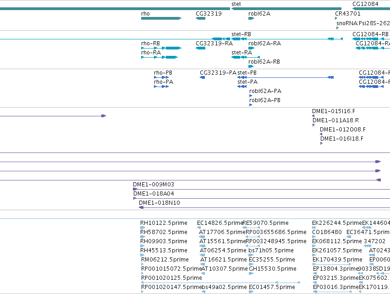
Task: Click the robl62A gene label
Action: [259, 14]
